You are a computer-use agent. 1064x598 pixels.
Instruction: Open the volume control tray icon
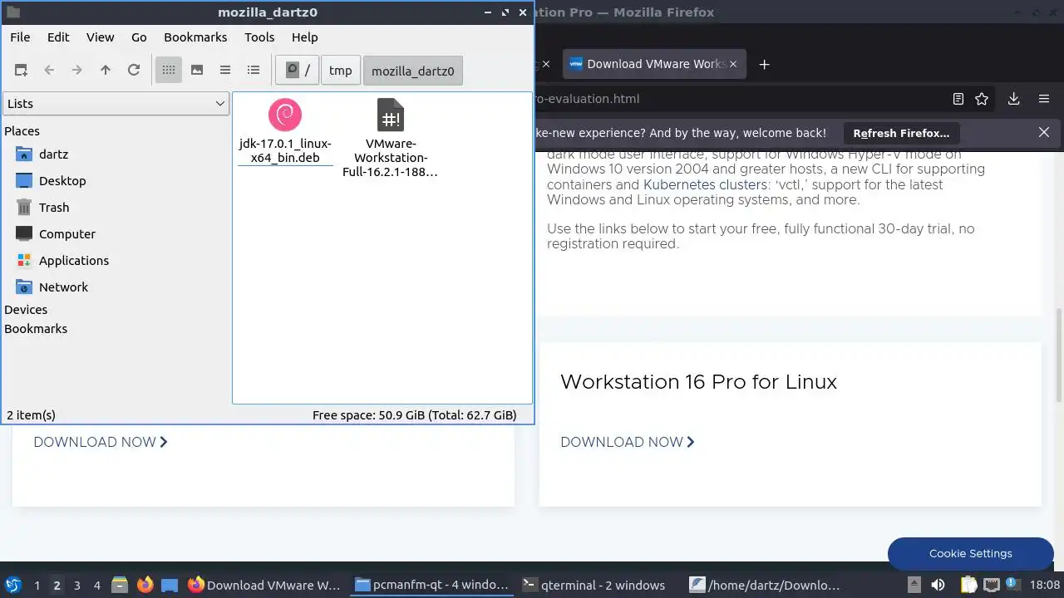click(x=938, y=586)
